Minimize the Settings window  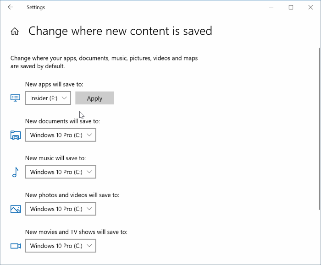coord(271,7)
